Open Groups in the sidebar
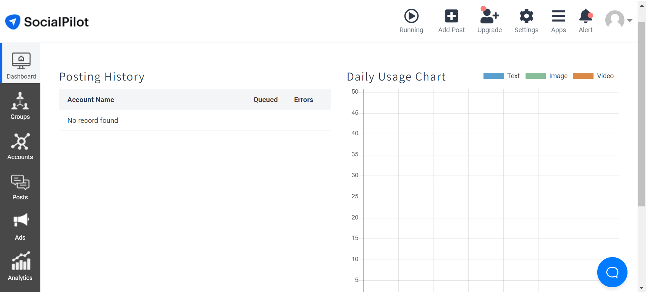 coord(20,105)
